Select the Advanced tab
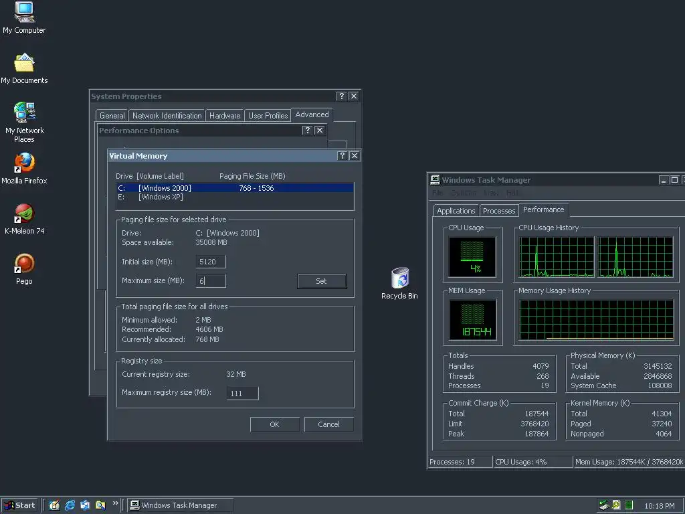The width and height of the screenshot is (685, 514). click(x=312, y=114)
